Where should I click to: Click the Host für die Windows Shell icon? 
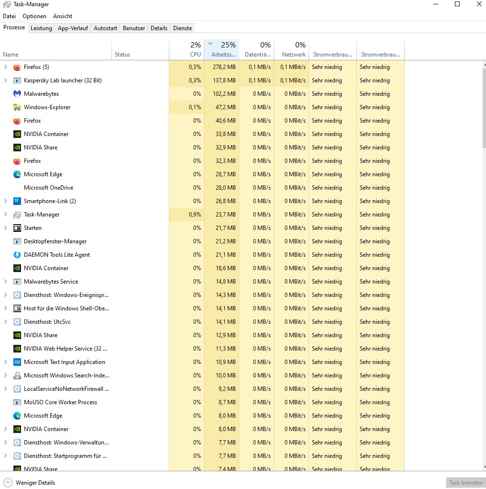point(17,308)
